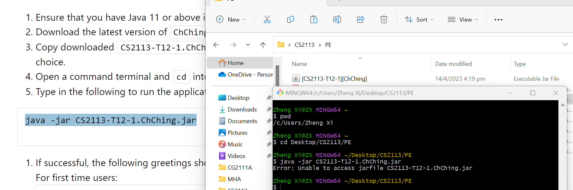Image resolution: width=573 pixels, height=190 pixels.
Task: Click the jar file's Java icon
Action: pos(296,78)
